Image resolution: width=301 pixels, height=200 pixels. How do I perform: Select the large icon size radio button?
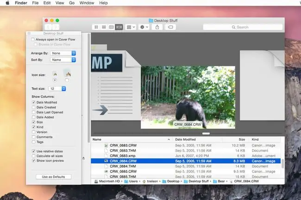tap(67, 80)
